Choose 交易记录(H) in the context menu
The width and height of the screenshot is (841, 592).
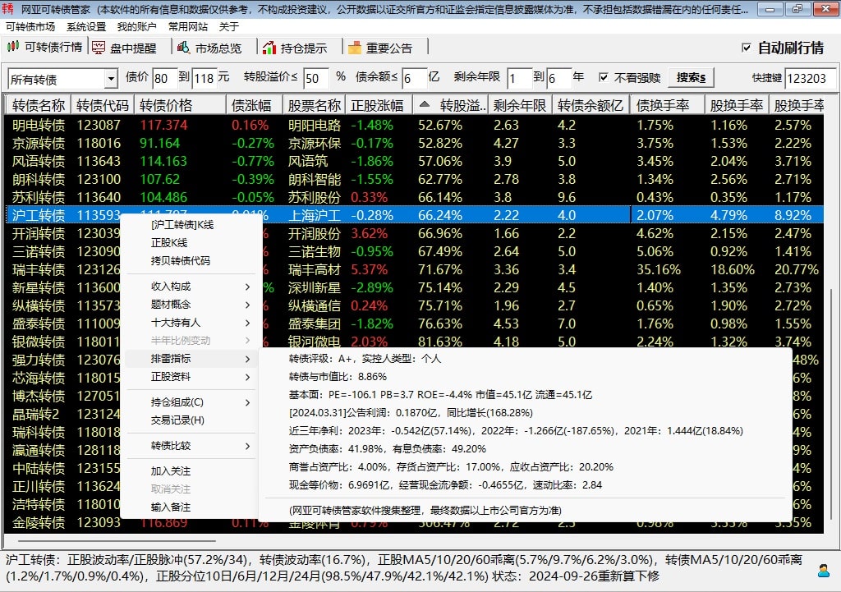(x=177, y=420)
